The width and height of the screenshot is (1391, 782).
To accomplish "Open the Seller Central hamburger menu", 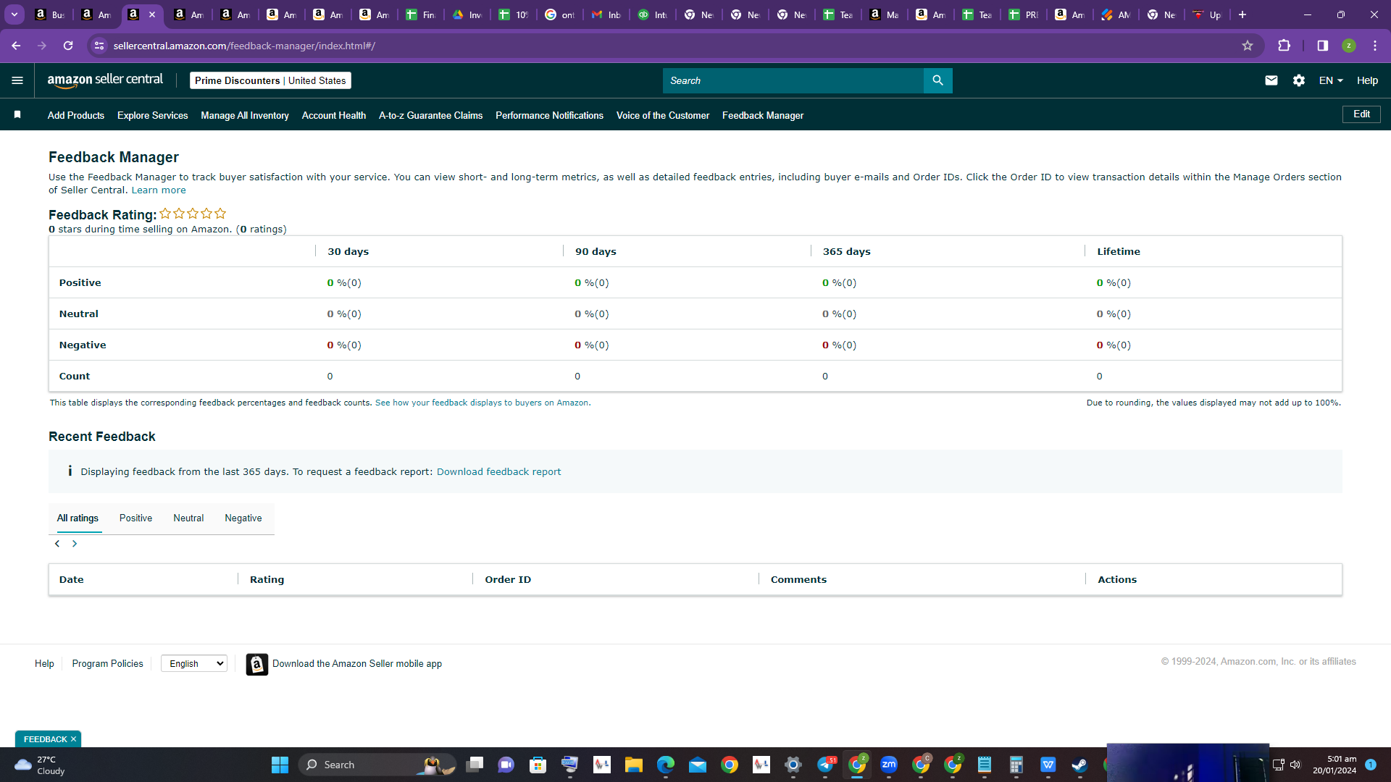I will pyautogui.click(x=17, y=80).
